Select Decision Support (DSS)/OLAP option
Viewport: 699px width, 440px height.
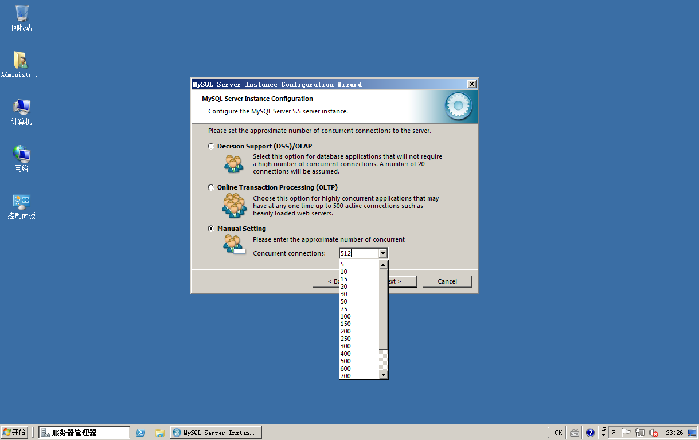pos(211,147)
